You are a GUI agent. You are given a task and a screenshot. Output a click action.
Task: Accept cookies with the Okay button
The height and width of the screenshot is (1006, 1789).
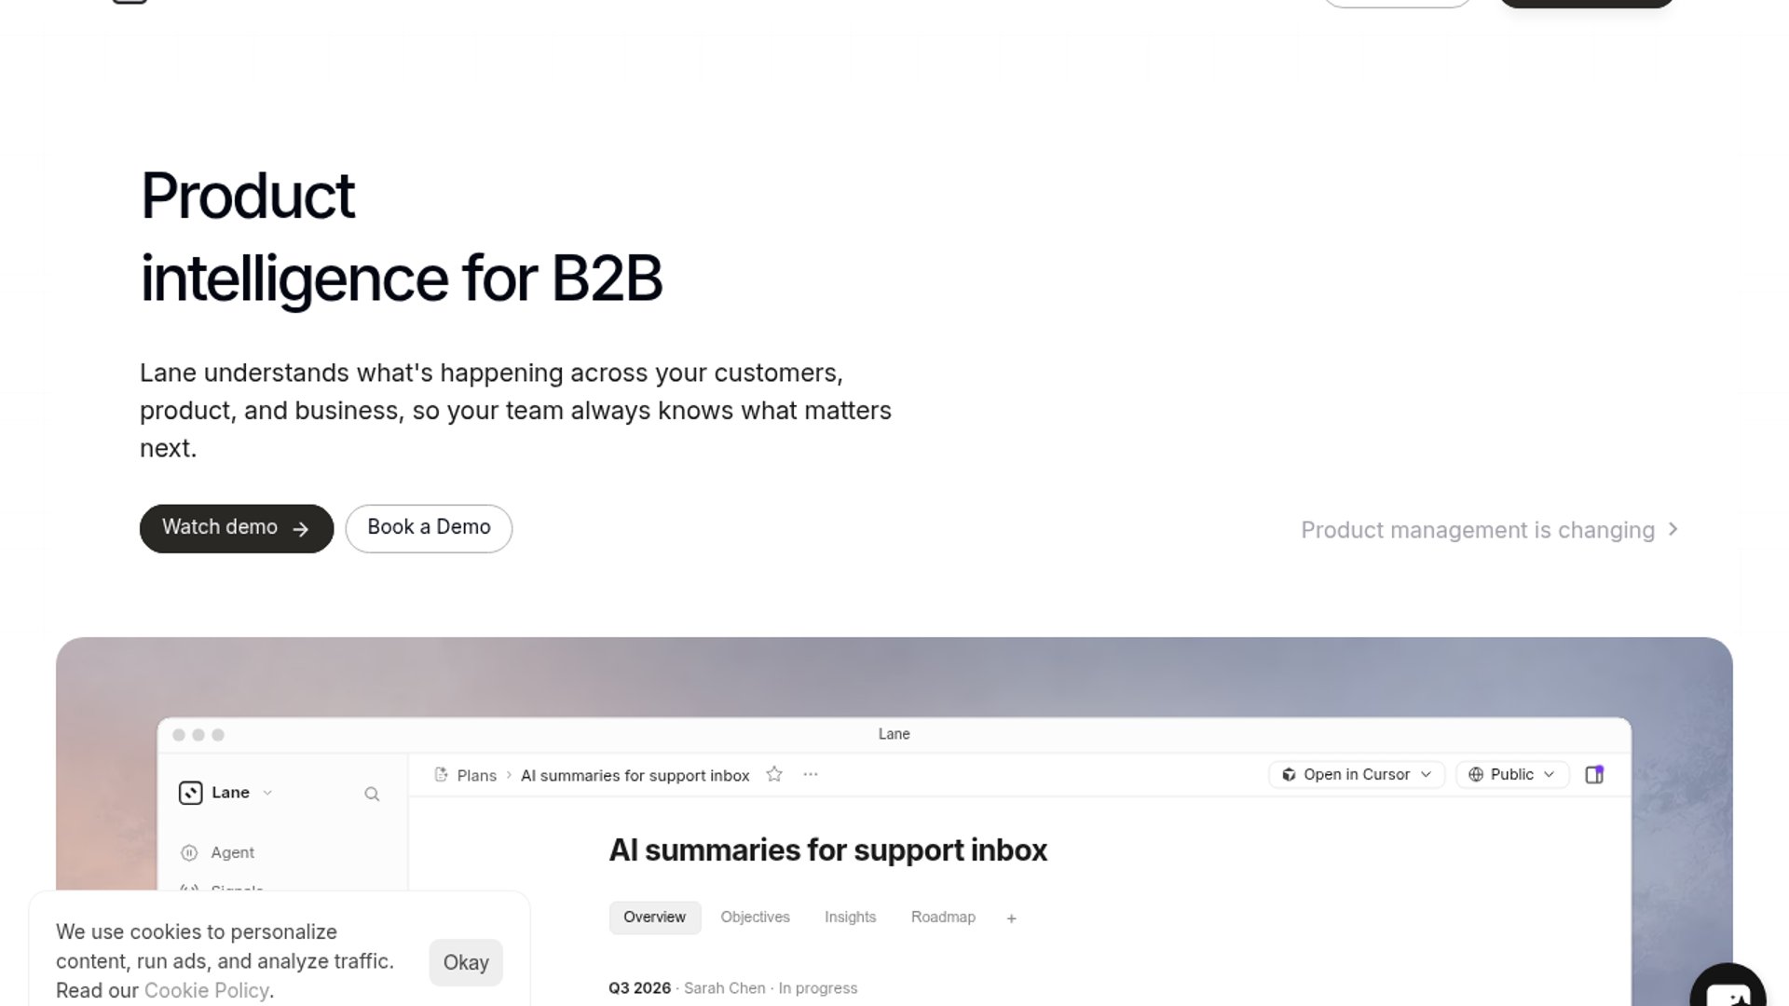466,962
